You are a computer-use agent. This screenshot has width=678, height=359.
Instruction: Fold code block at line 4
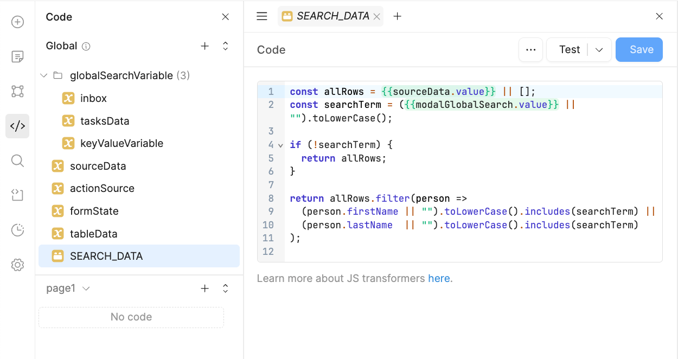coord(280,145)
